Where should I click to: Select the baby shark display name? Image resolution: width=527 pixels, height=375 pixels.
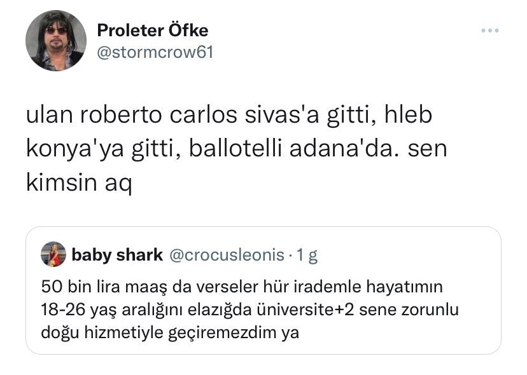coord(117,256)
